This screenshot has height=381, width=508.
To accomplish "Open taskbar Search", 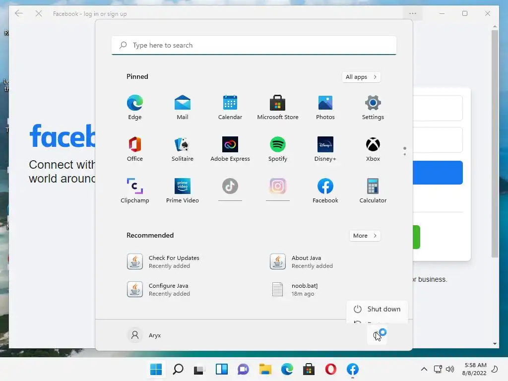I will (x=178, y=369).
